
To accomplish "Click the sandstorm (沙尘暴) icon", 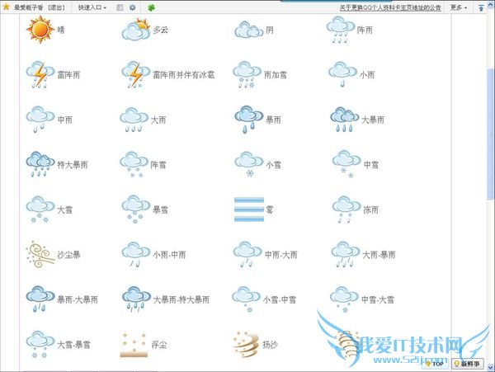I will [40, 255].
